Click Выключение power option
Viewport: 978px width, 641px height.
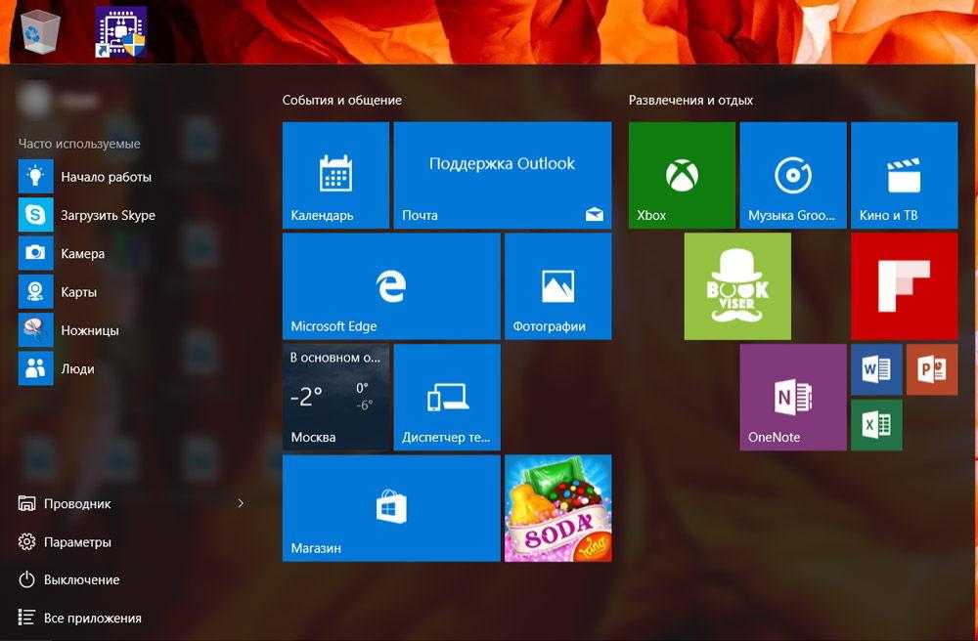(81, 579)
